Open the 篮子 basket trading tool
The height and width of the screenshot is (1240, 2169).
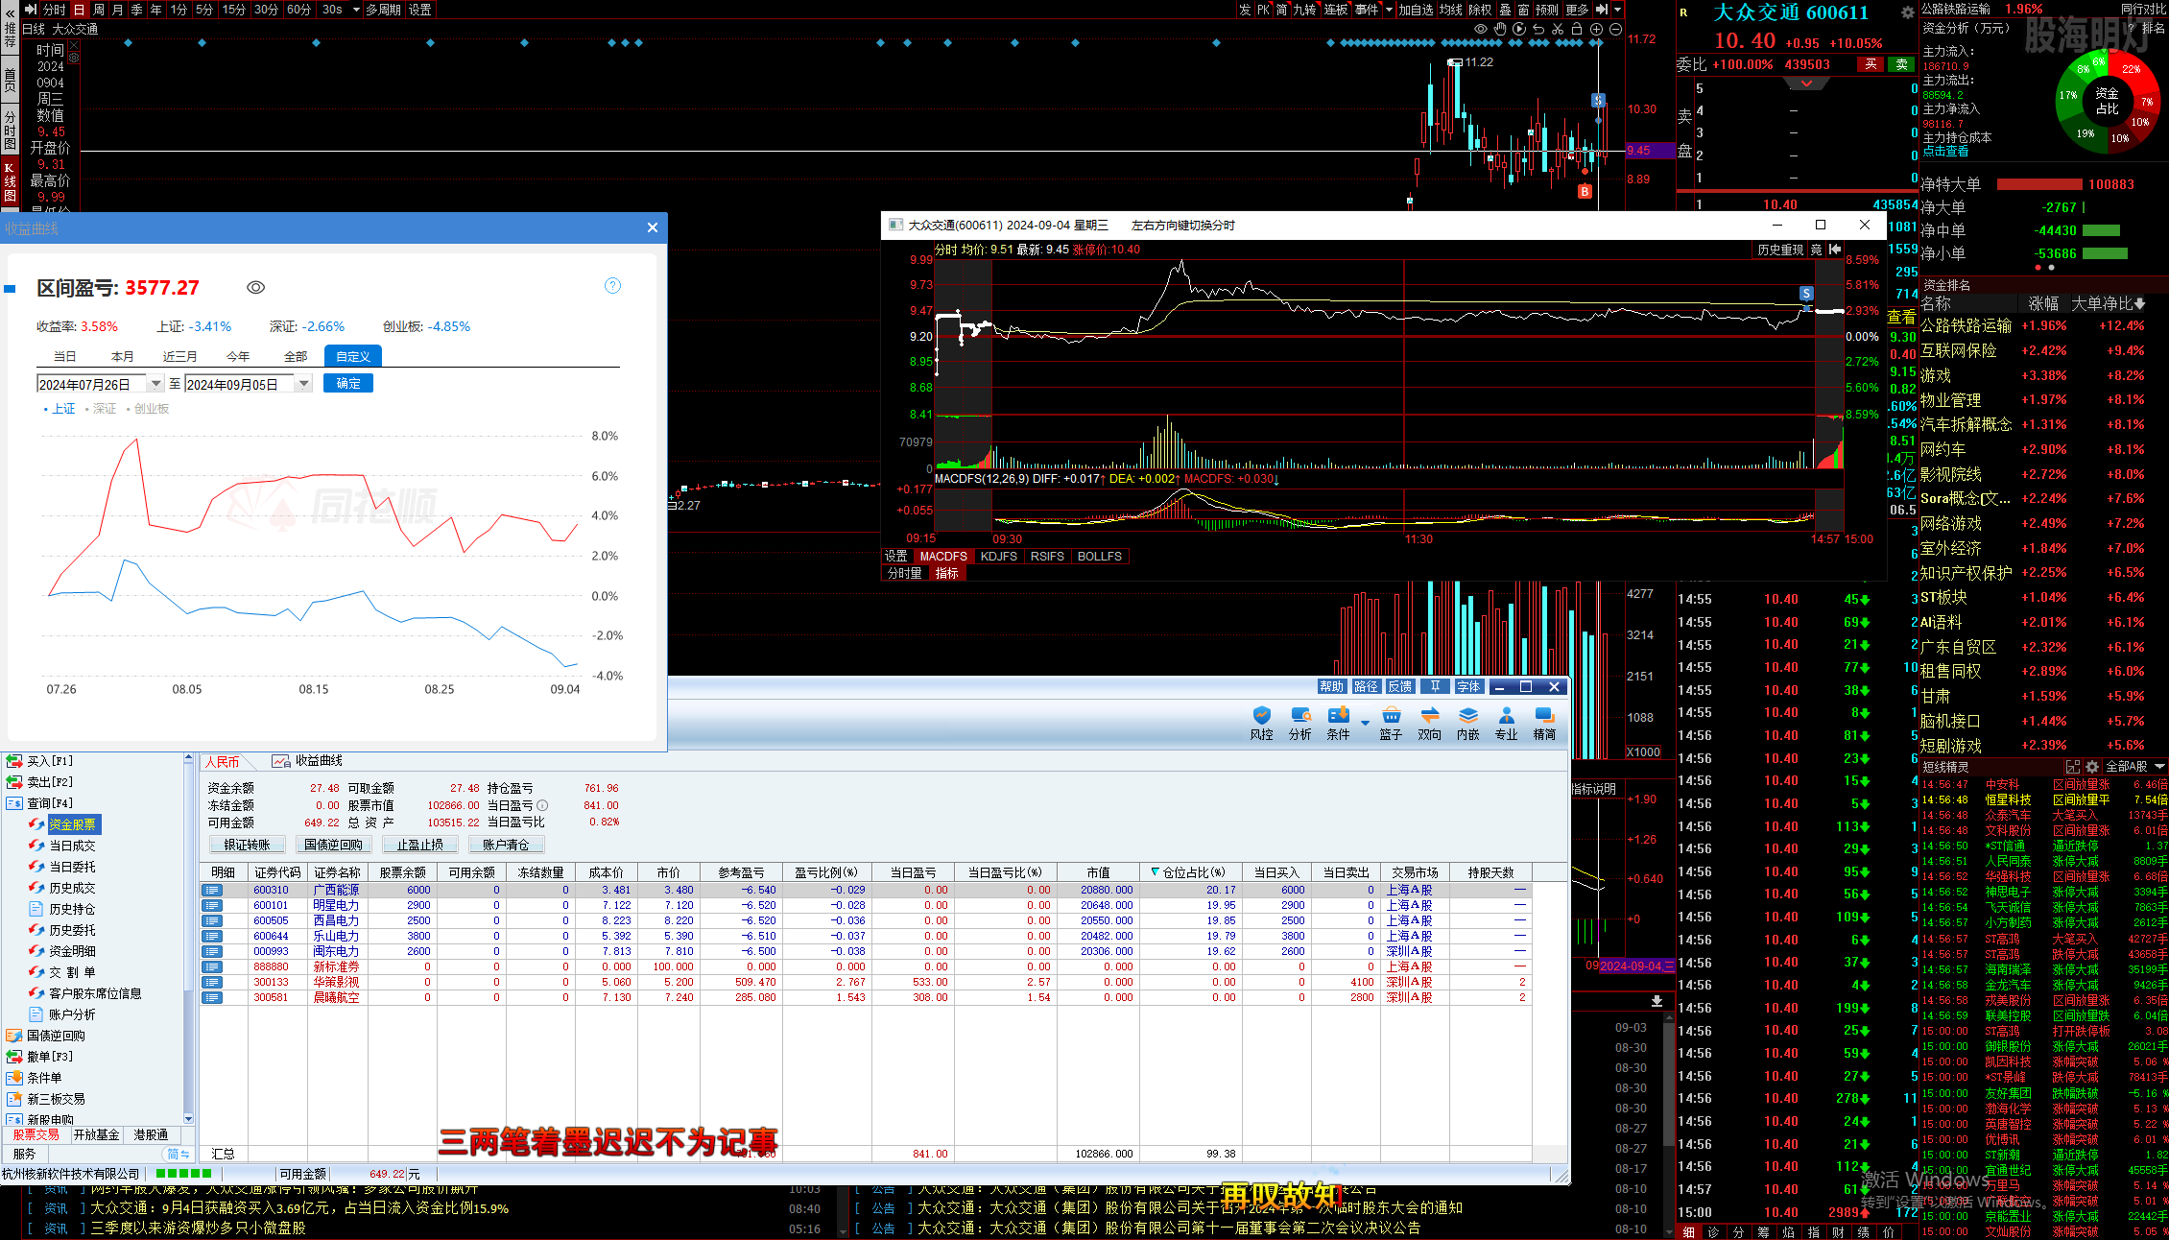(1391, 724)
